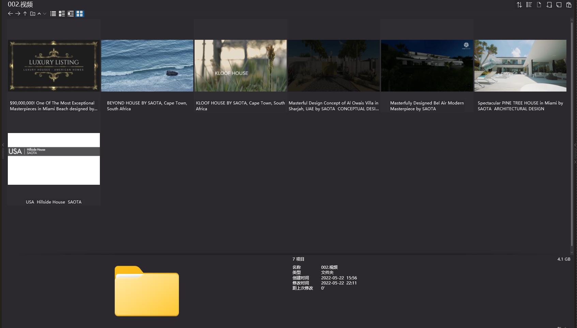Select the USA Hillside House SAOTA file
This screenshot has height=328, width=577.
pyautogui.click(x=54, y=159)
